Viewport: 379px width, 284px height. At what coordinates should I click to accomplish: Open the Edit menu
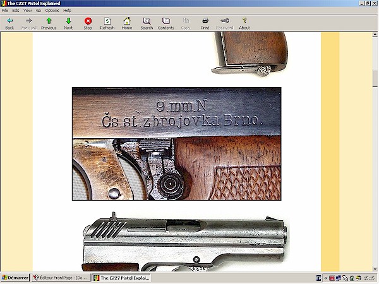coord(16,10)
